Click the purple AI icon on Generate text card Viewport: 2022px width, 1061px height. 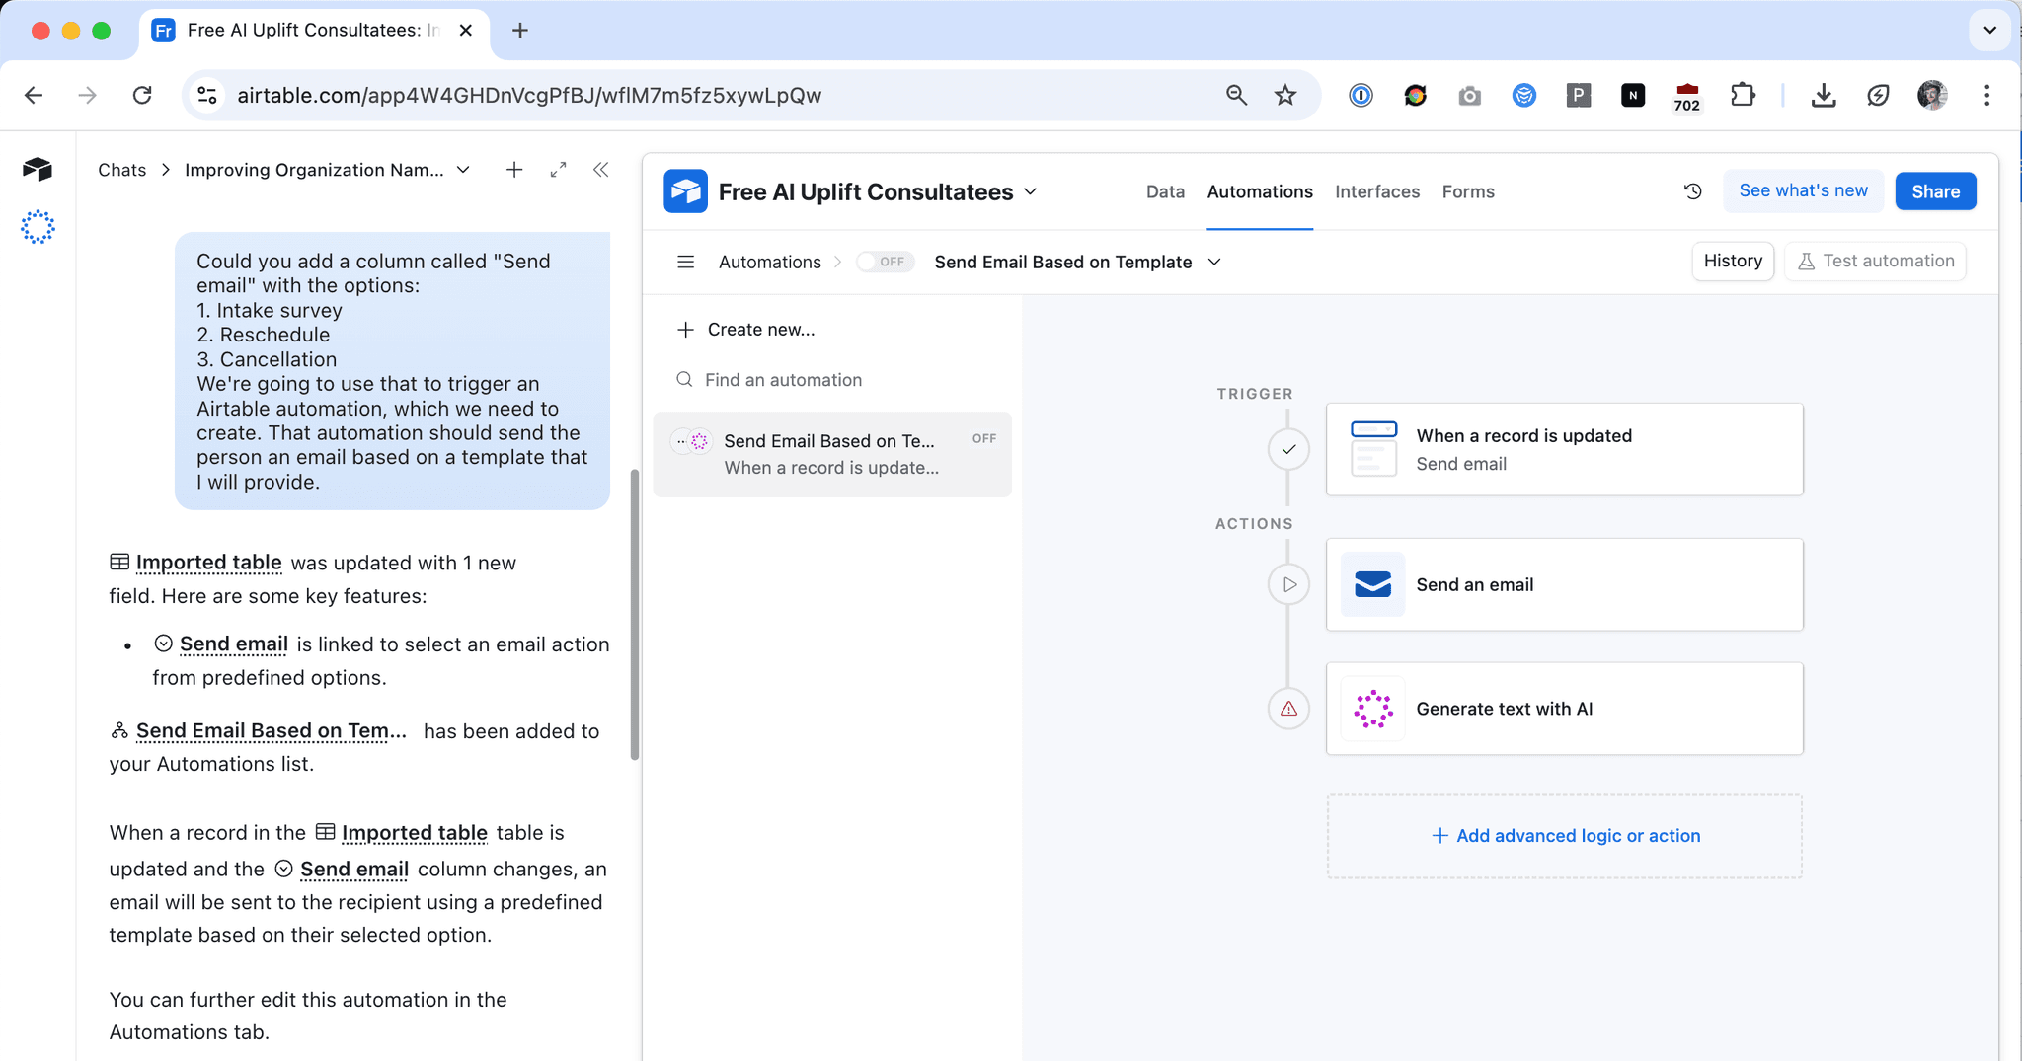1372,709
